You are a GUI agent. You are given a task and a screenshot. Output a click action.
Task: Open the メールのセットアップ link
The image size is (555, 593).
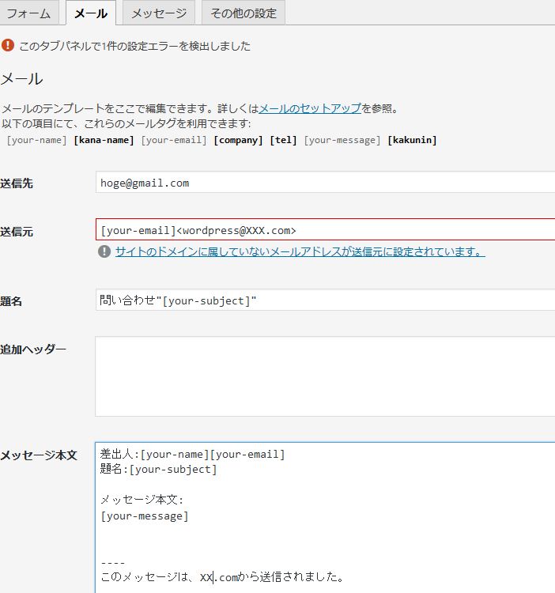(310, 108)
